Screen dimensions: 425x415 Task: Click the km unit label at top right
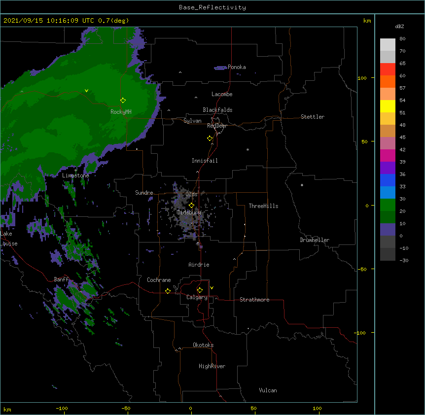point(367,21)
